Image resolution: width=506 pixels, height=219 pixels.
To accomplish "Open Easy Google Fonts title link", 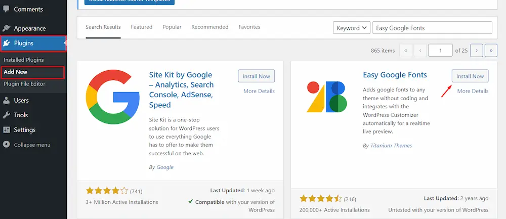I will [395, 75].
